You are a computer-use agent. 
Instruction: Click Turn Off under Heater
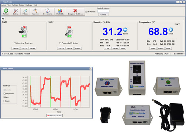pyautogui.click(x=61, y=48)
